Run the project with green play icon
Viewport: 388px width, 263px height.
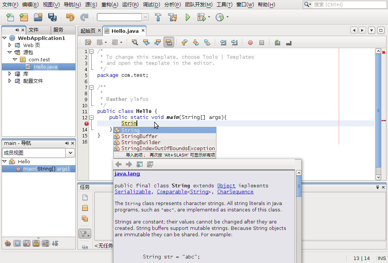pyautogui.click(x=188, y=17)
